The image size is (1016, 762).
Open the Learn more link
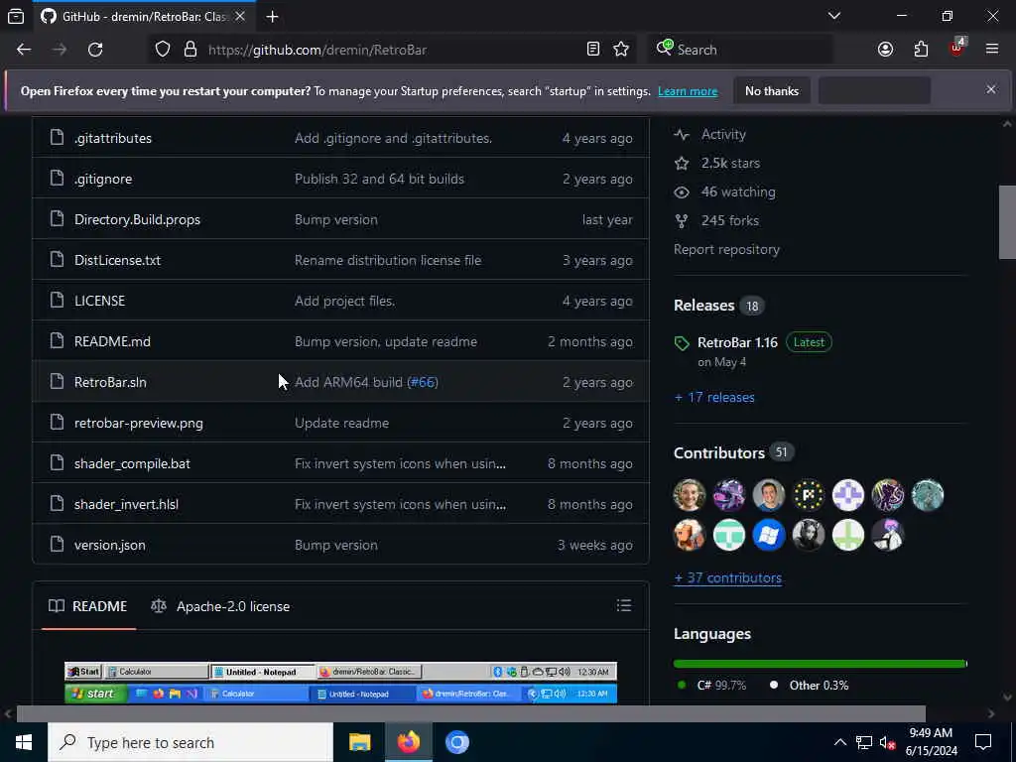point(688,91)
